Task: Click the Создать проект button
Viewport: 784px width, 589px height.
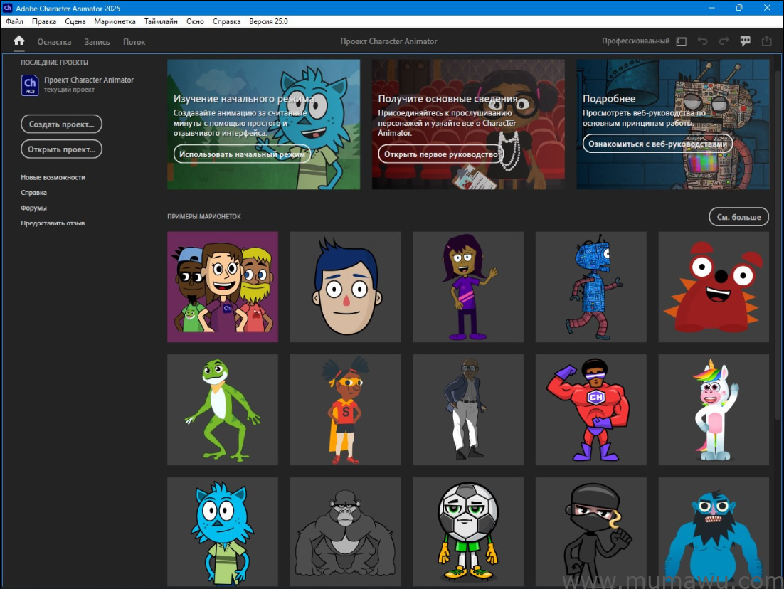Action: click(62, 124)
